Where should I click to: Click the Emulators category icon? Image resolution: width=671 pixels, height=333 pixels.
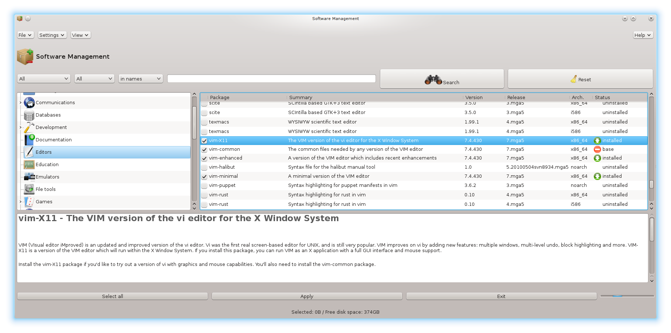tap(29, 177)
